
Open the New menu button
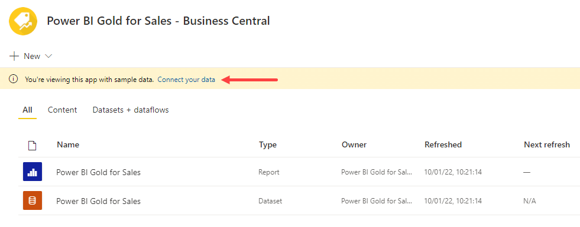pyautogui.click(x=31, y=56)
